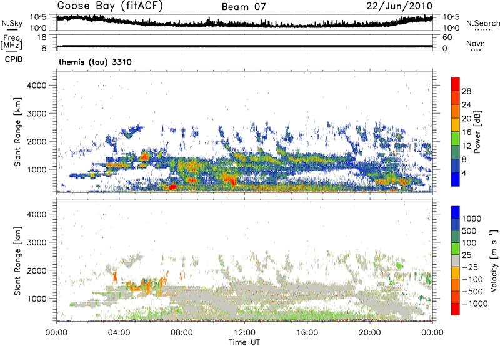Click the '-100' tick on the Velocity colorbar

point(472,279)
